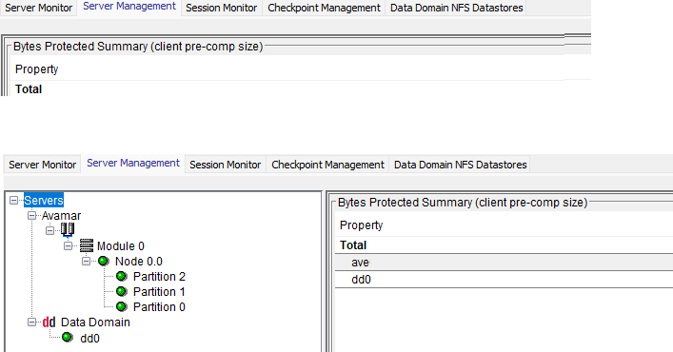Screen dimensions: 673x352
Task: Open Data Domain NFS Datastores tab in lower panel
Action: coord(461,165)
